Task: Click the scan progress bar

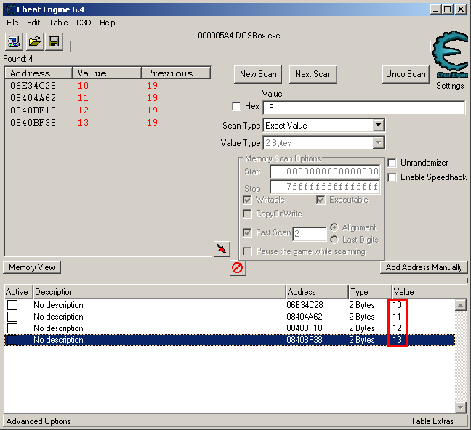Action: pos(250,46)
